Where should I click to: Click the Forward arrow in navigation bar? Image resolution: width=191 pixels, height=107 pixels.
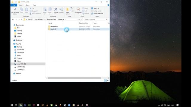point(16,19)
